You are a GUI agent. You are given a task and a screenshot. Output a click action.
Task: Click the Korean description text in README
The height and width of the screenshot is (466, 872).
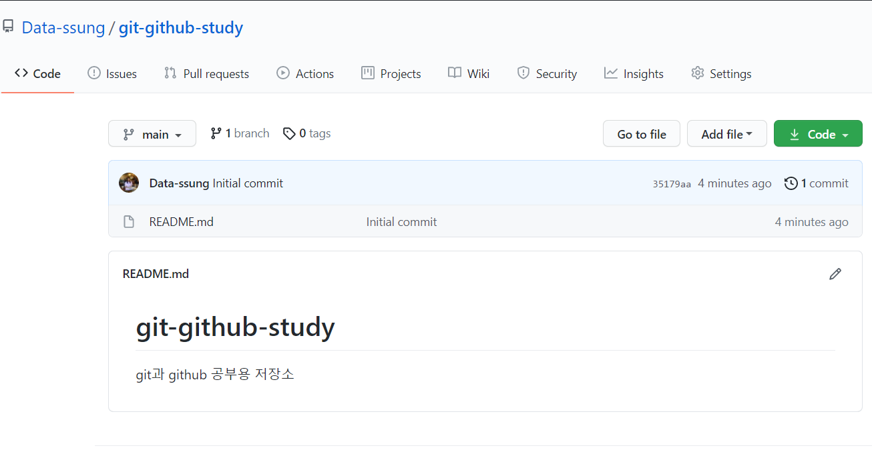[215, 375]
